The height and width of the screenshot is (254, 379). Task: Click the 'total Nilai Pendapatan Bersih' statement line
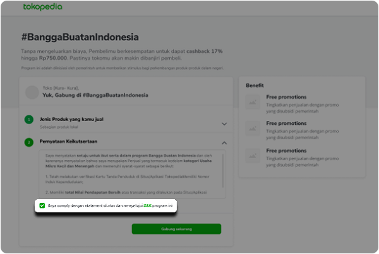click(x=93, y=192)
